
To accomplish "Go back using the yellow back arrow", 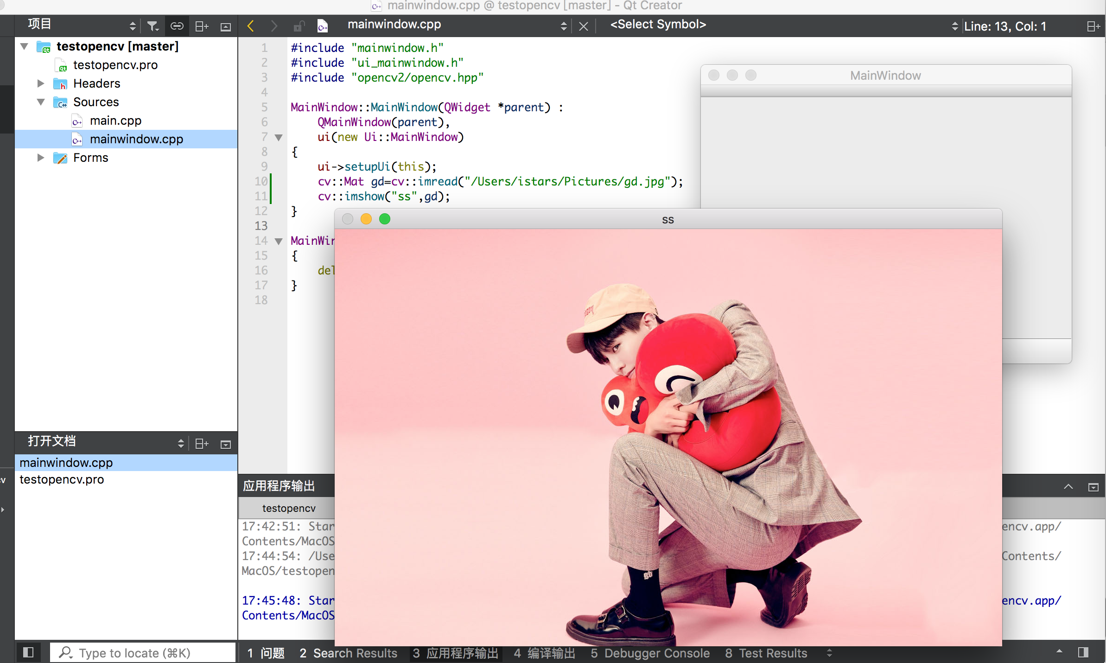I will (251, 26).
